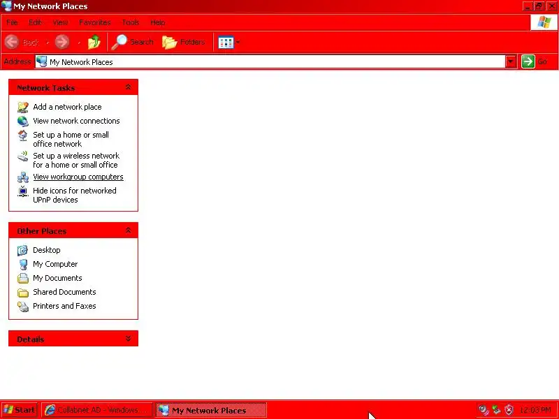Open the Tools menu
This screenshot has width=559, height=419.
(x=131, y=22)
